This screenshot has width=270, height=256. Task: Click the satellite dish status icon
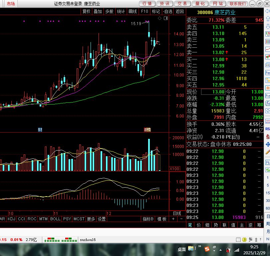tap(251, 239)
